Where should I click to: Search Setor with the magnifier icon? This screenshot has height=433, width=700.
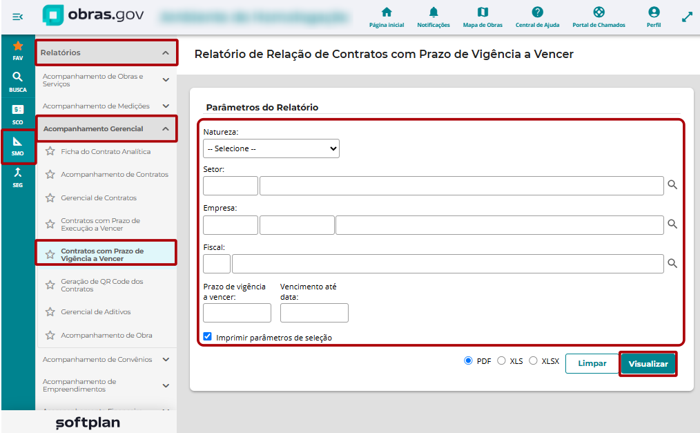click(672, 185)
